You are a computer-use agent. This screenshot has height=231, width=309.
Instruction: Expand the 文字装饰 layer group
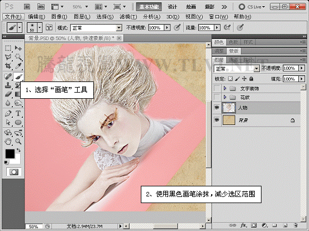tap(225, 88)
